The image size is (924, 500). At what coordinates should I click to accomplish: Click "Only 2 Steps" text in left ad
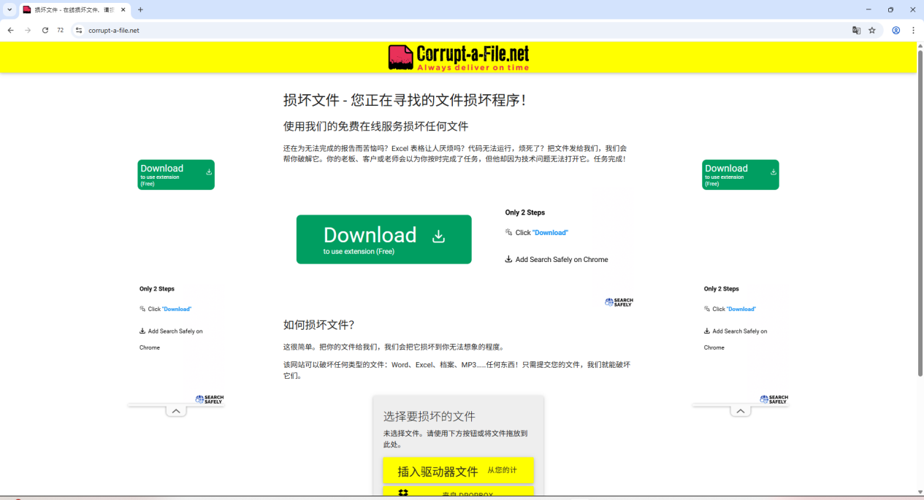pyautogui.click(x=157, y=289)
